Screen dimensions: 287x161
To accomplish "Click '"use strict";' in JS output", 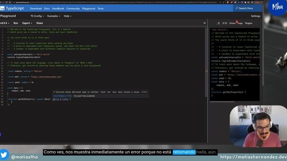I will coord(220,30).
